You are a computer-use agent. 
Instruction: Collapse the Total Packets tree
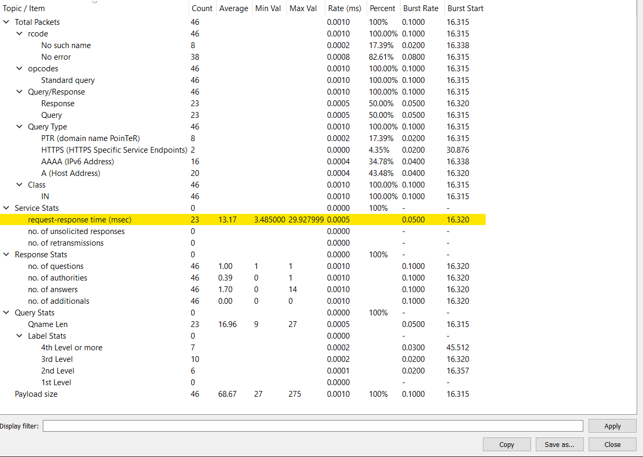tap(6, 22)
